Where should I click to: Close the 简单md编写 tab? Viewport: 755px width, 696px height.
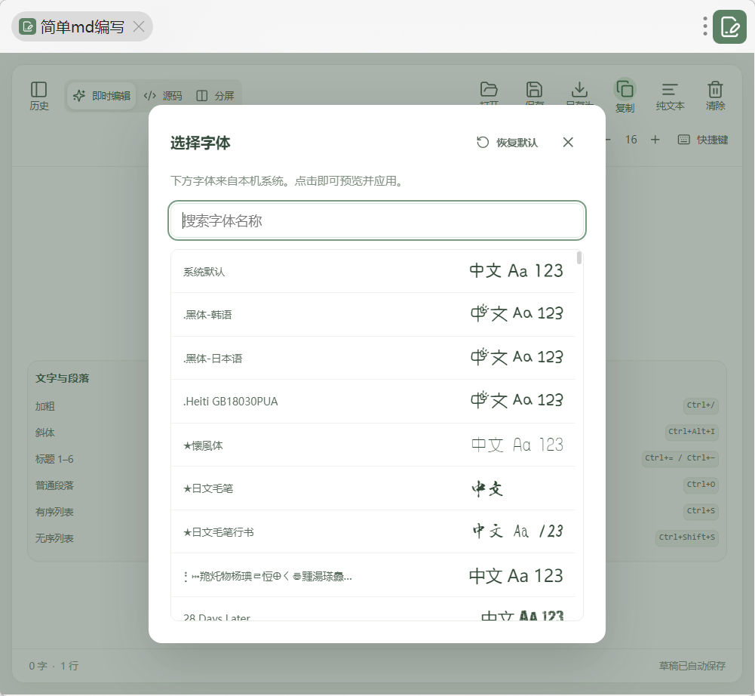[x=139, y=26]
